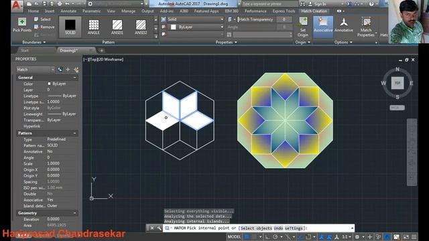This screenshot has width=429, height=241.
Task: Choose the ANSI32 hatch pattern
Action: 141,27
